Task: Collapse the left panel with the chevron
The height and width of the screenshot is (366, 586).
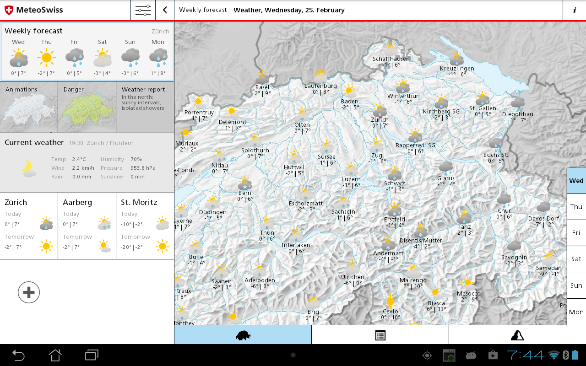Action: [165, 10]
